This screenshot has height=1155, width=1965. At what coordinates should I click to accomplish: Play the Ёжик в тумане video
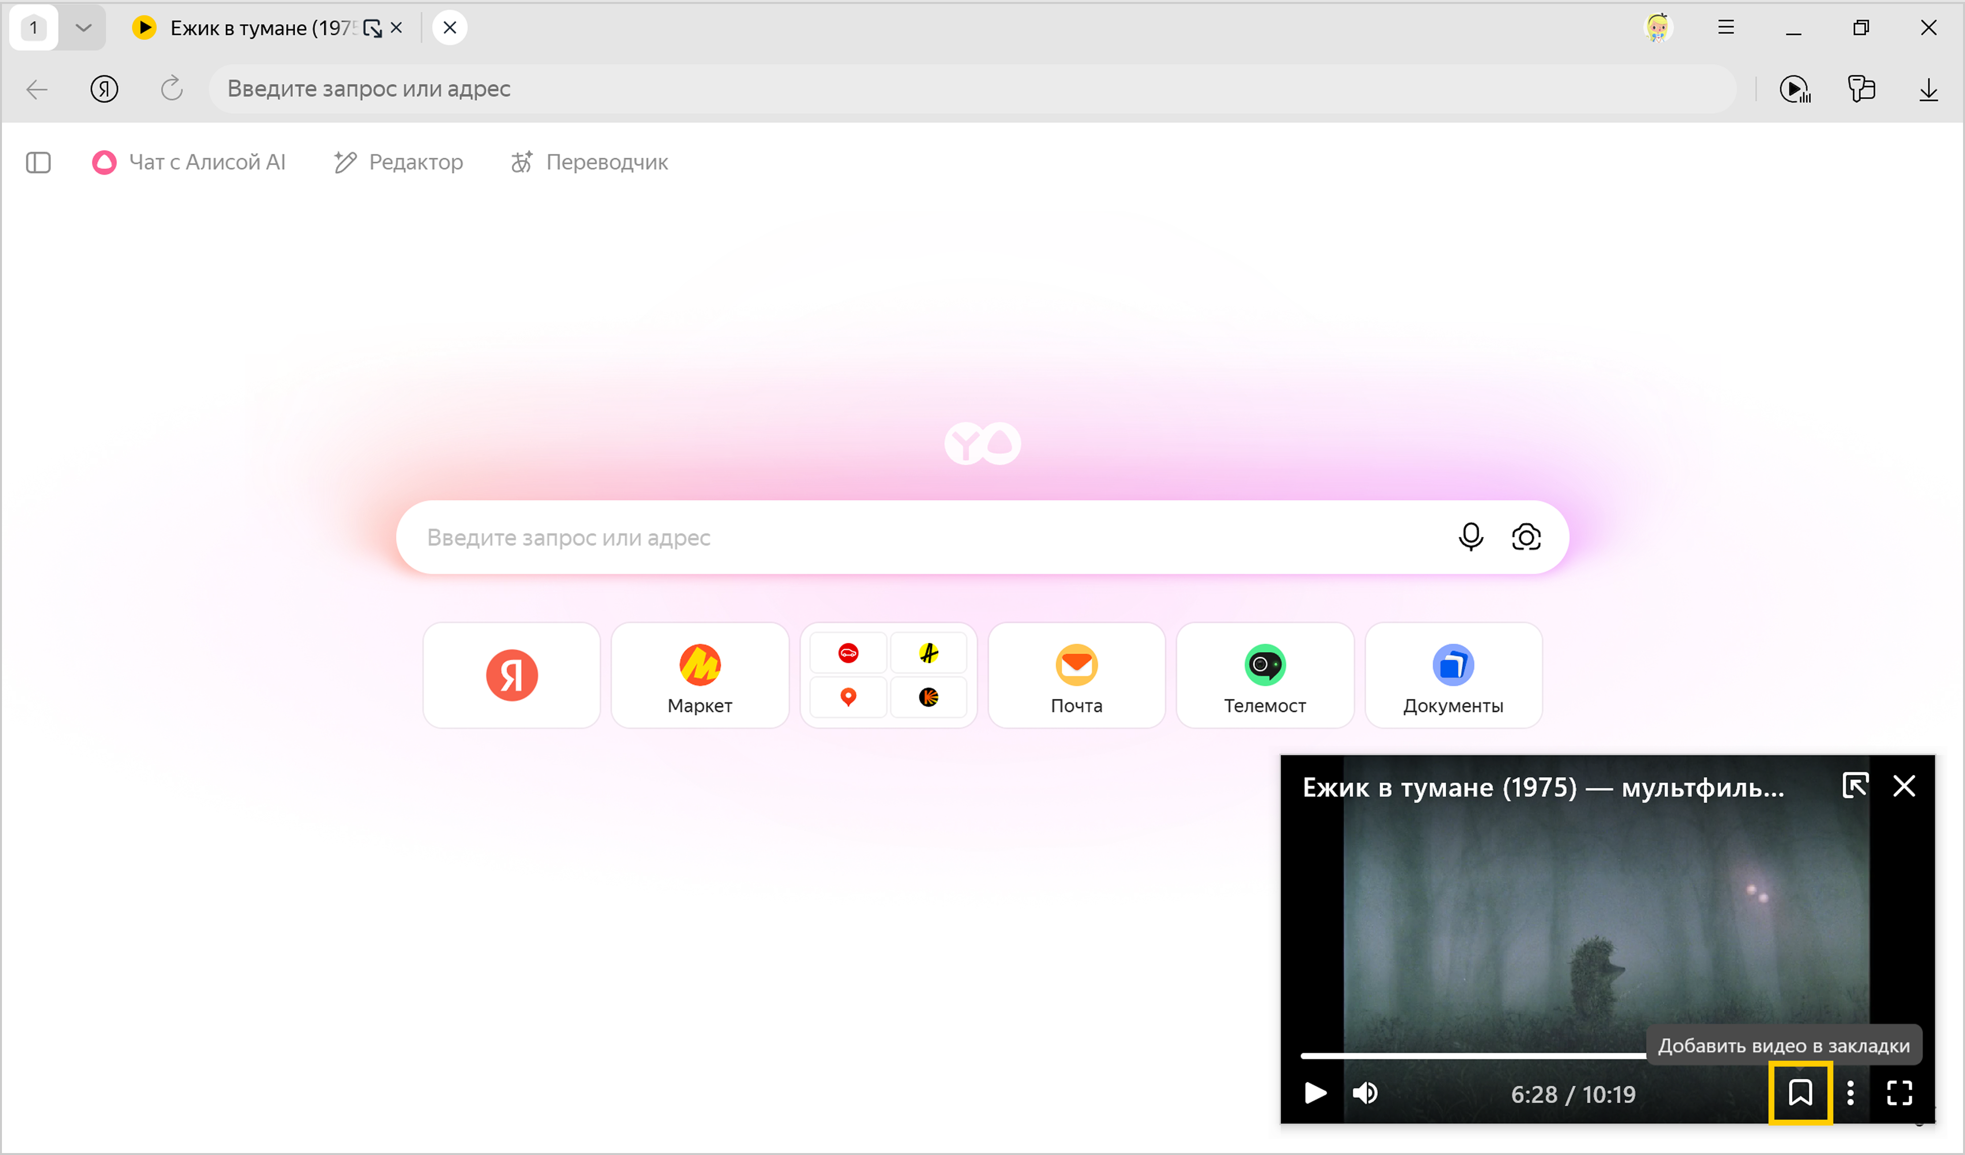[1316, 1093]
